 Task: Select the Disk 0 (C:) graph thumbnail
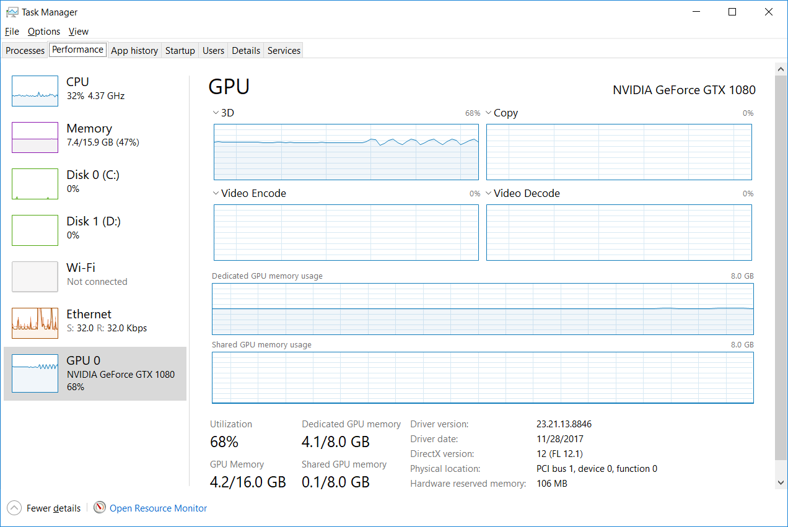pyautogui.click(x=35, y=184)
